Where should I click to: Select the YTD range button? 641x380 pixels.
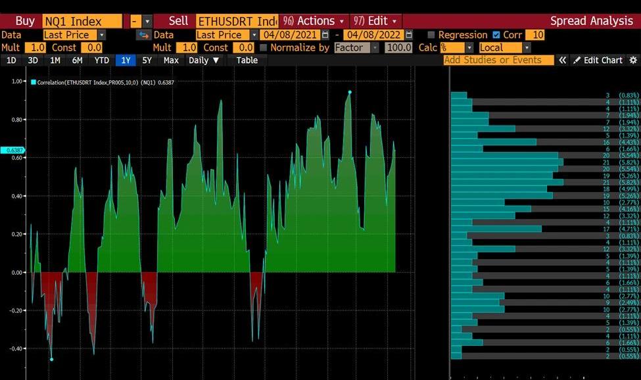(102, 60)
